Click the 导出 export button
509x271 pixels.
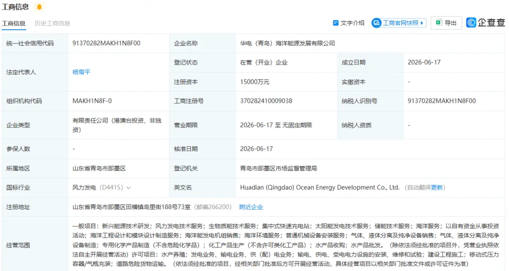coord(446,23)
